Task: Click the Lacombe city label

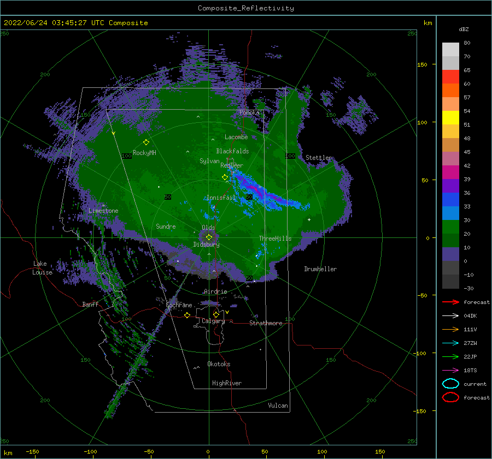Action: click(x=236, y=137)
